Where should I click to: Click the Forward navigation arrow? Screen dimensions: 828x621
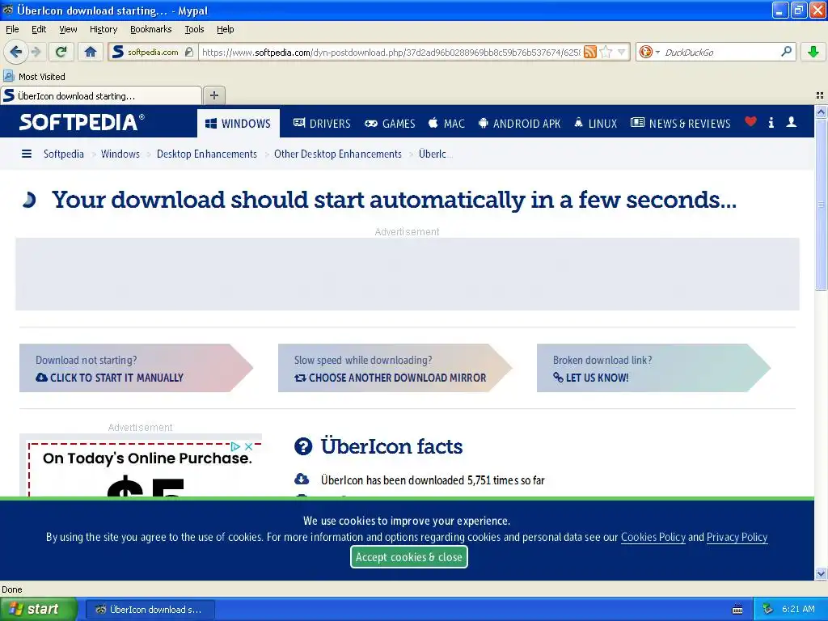(36, 52)
